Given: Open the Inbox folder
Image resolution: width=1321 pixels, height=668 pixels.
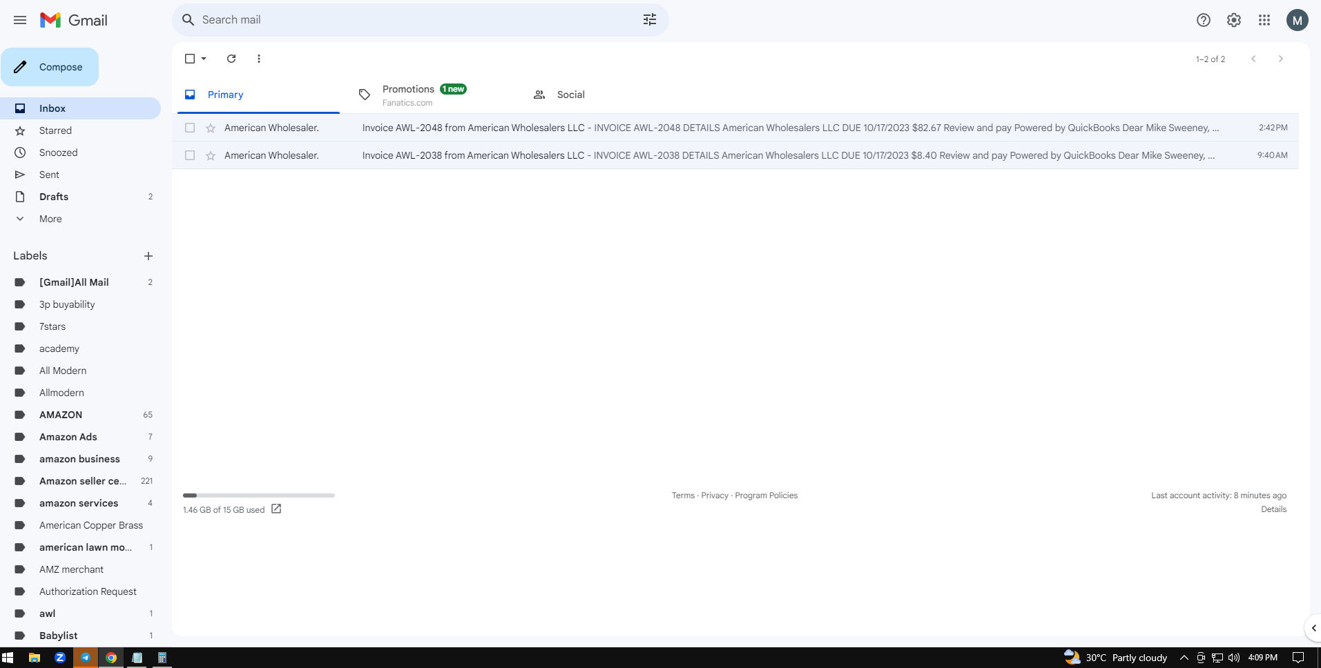Looking at the screenshot, I should click(80, 108).
